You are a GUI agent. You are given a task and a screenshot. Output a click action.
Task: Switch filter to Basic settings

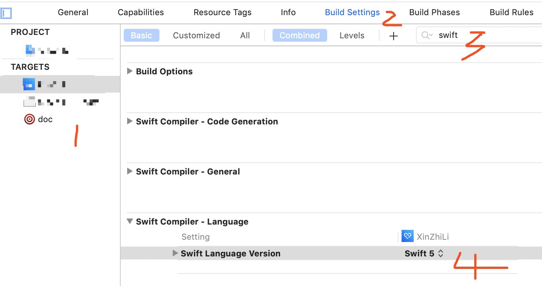point(141,36)
